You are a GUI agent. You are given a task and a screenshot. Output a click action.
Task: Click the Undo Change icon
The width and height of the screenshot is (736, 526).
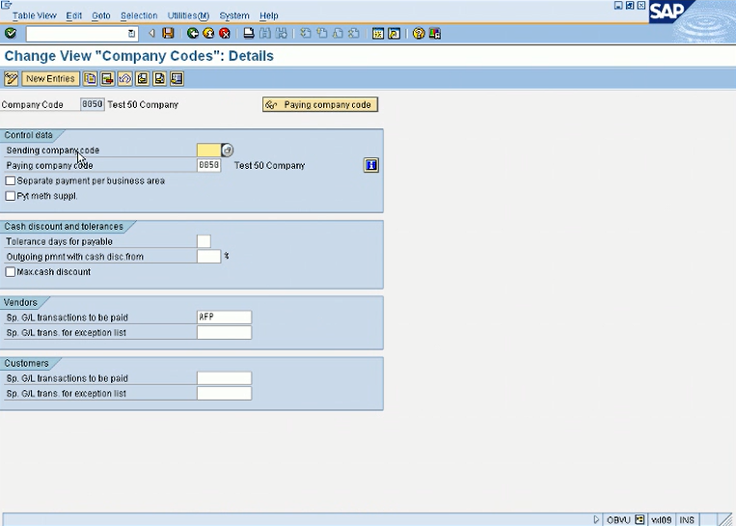tap(124, 78)
